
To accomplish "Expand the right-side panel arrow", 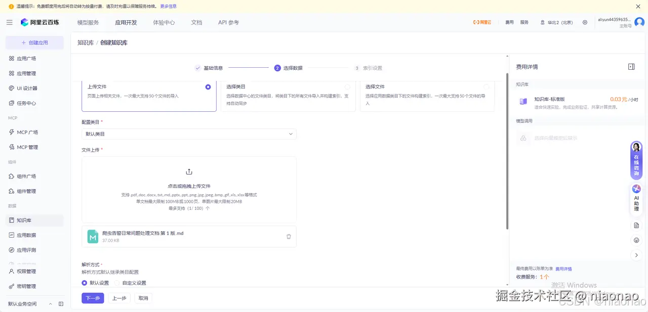I will (636, 255).
